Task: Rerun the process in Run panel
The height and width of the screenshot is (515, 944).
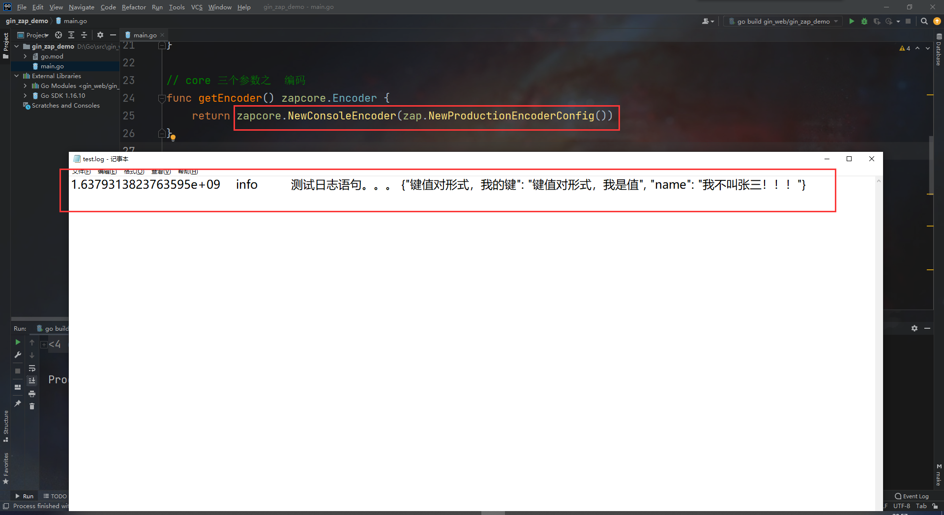Action: (18, 342)
